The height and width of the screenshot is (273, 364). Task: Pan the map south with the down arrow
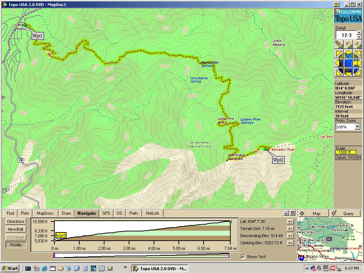348,72
